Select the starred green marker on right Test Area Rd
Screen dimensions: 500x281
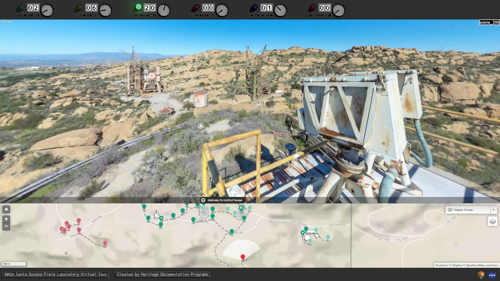tap(303, 233)
